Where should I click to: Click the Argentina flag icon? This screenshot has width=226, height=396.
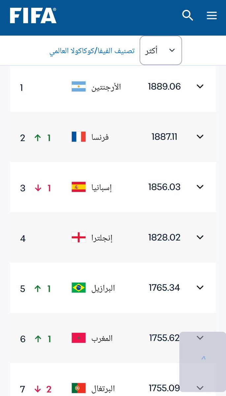click(x=79, y=86)
